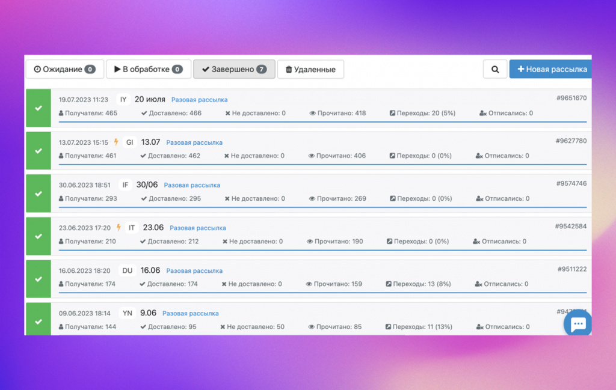Click Доставлено: 466 delivered count

click(x=171, y=114)
